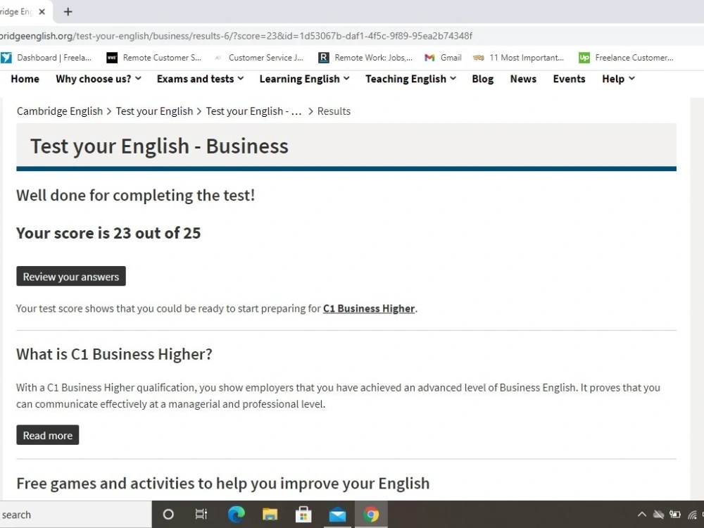704x528 pixels.
Task: Switch to Chrome on the taskbar
Action: pyautogui.click(x=371, y=515)
